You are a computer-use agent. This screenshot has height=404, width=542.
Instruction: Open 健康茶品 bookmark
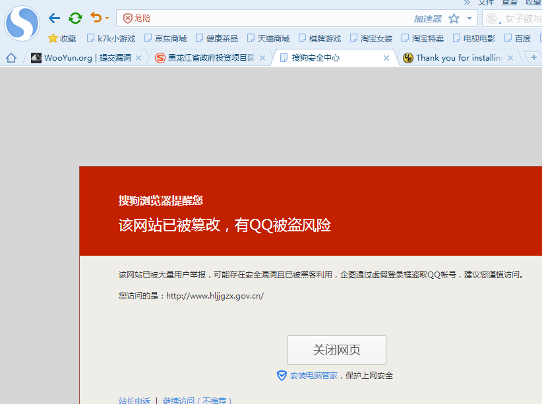coord(217,38)
